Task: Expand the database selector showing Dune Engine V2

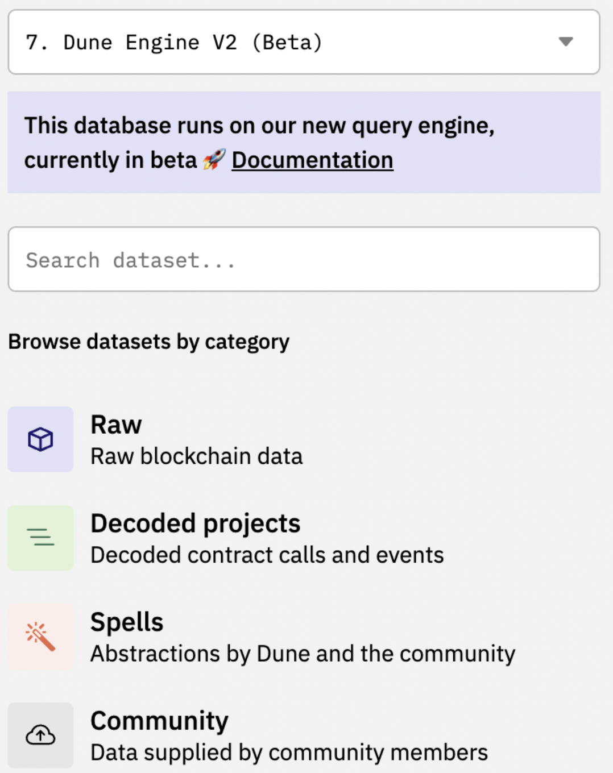Action: (304, 42)
